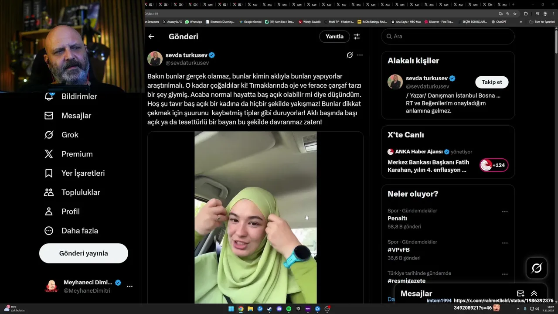Open options for #resmigazete trend
This screenshot has height=314, width=558.
click(x=505, y=274)
